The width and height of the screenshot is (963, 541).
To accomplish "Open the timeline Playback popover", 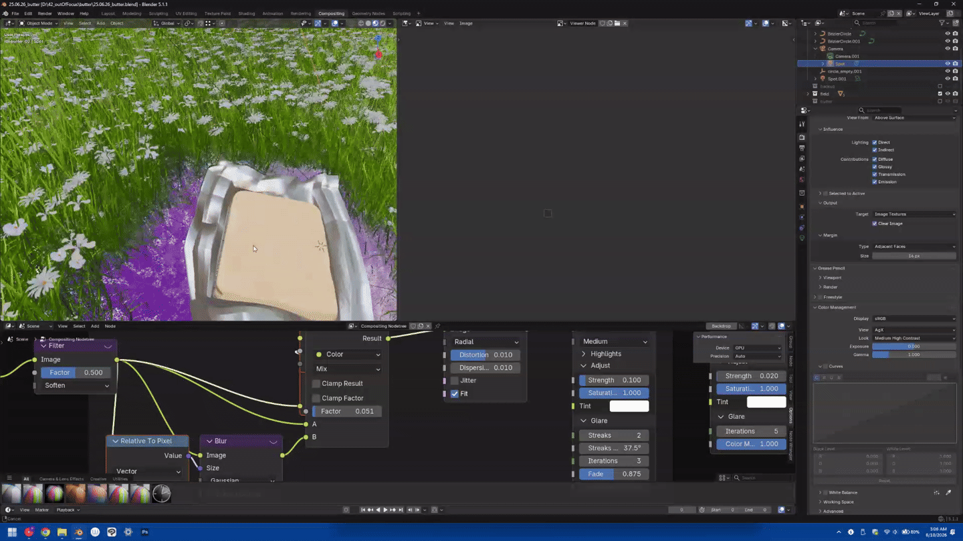I will point(68,510).
